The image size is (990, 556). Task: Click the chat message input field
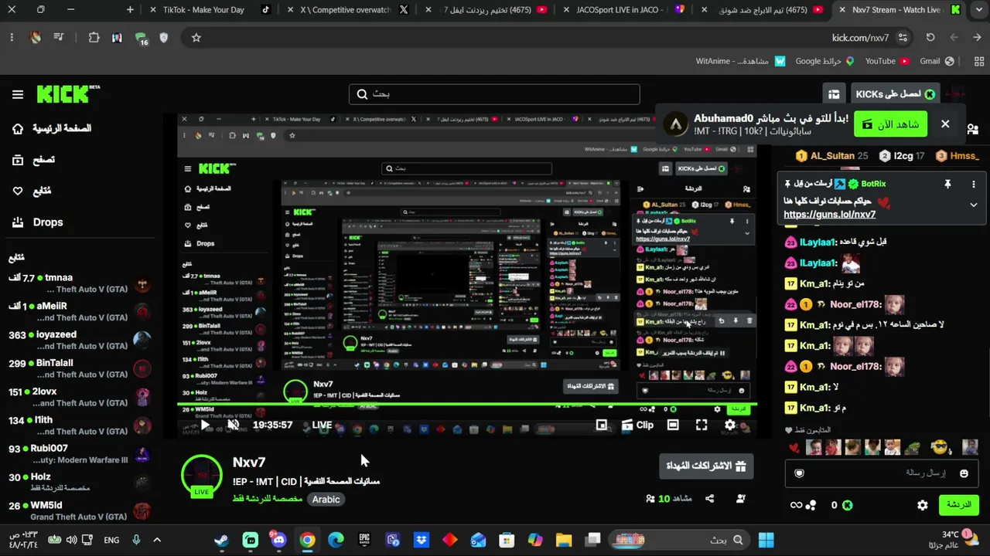click(882, 473)
